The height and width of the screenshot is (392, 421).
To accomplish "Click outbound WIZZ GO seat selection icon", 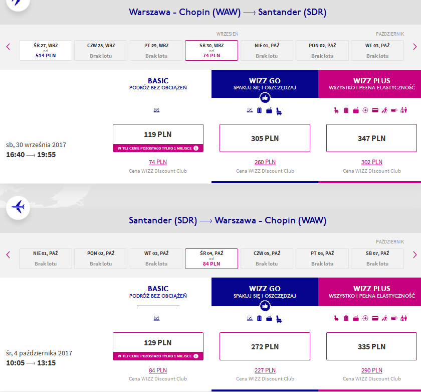I will click(279, 111).
